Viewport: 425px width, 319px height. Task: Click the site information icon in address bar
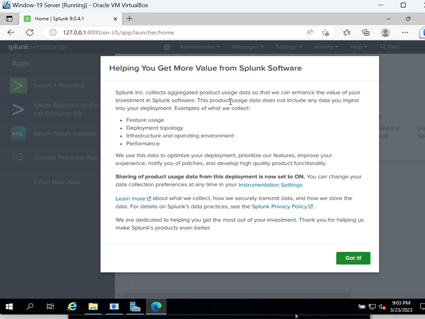pos(53,32)
